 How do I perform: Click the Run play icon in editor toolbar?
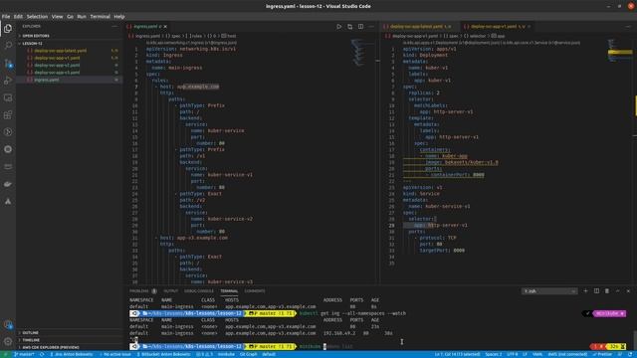338,27
